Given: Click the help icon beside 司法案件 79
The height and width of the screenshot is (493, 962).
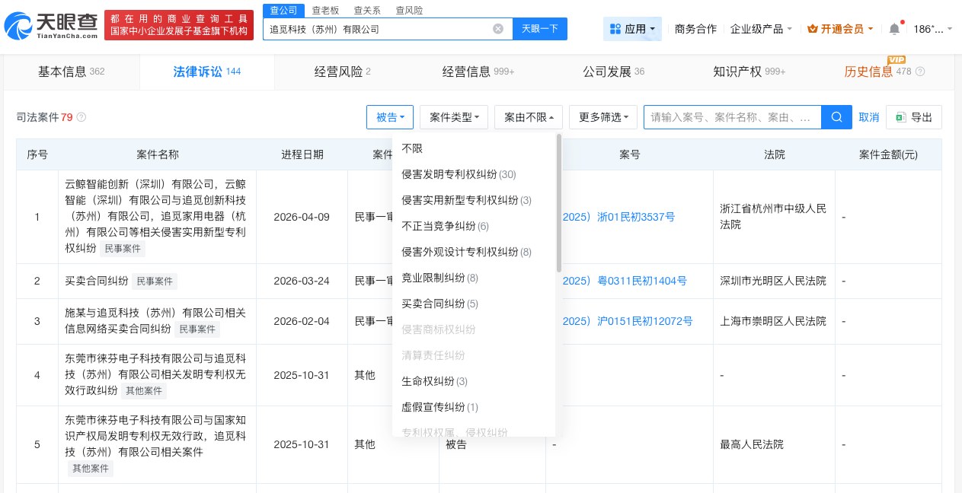Looking at the screenshot, I should tap(81, 117).
